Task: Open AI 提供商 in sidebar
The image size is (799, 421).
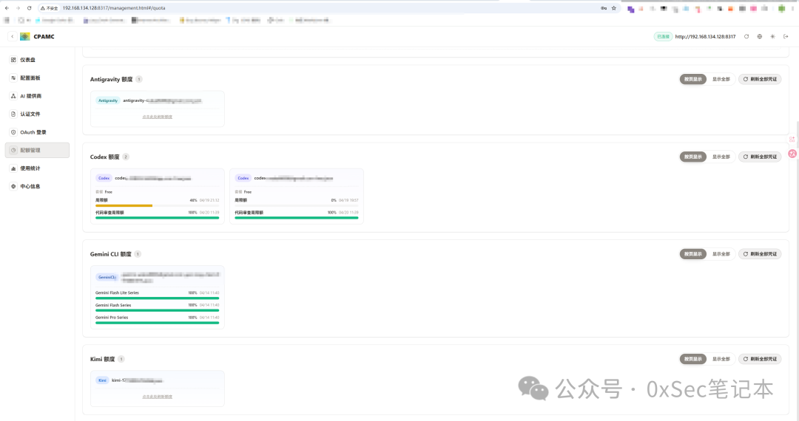Action: click(x=37, y=96)
